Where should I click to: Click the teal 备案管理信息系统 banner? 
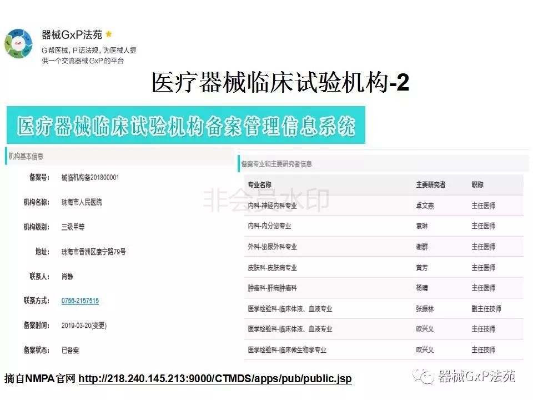[x=185, y=126]
